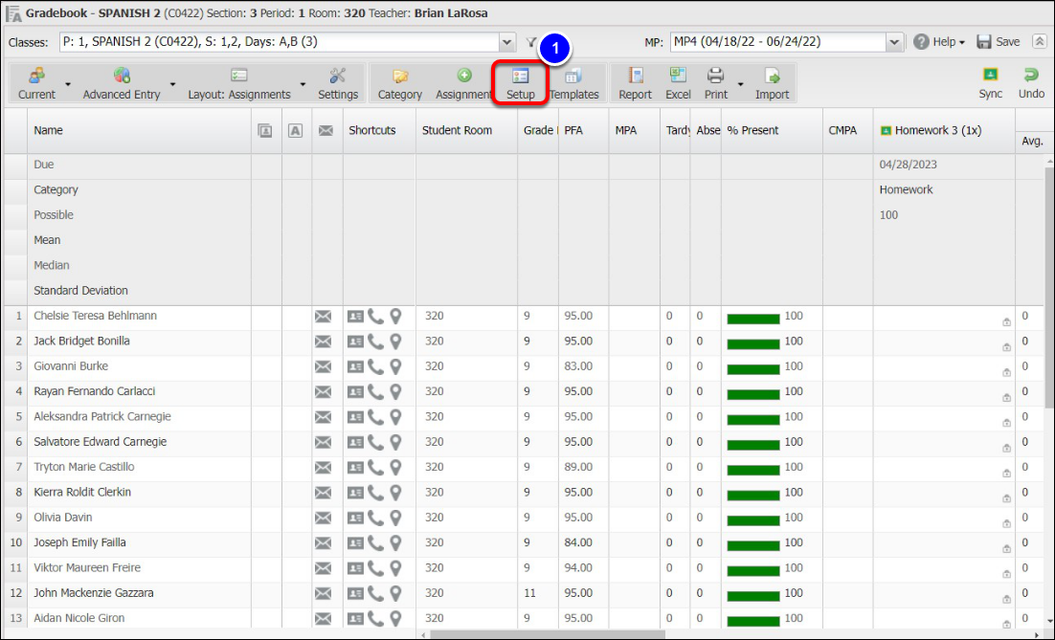
Task: Open contact card for Jack Bridget Bonilla
Action: [355, 342]
